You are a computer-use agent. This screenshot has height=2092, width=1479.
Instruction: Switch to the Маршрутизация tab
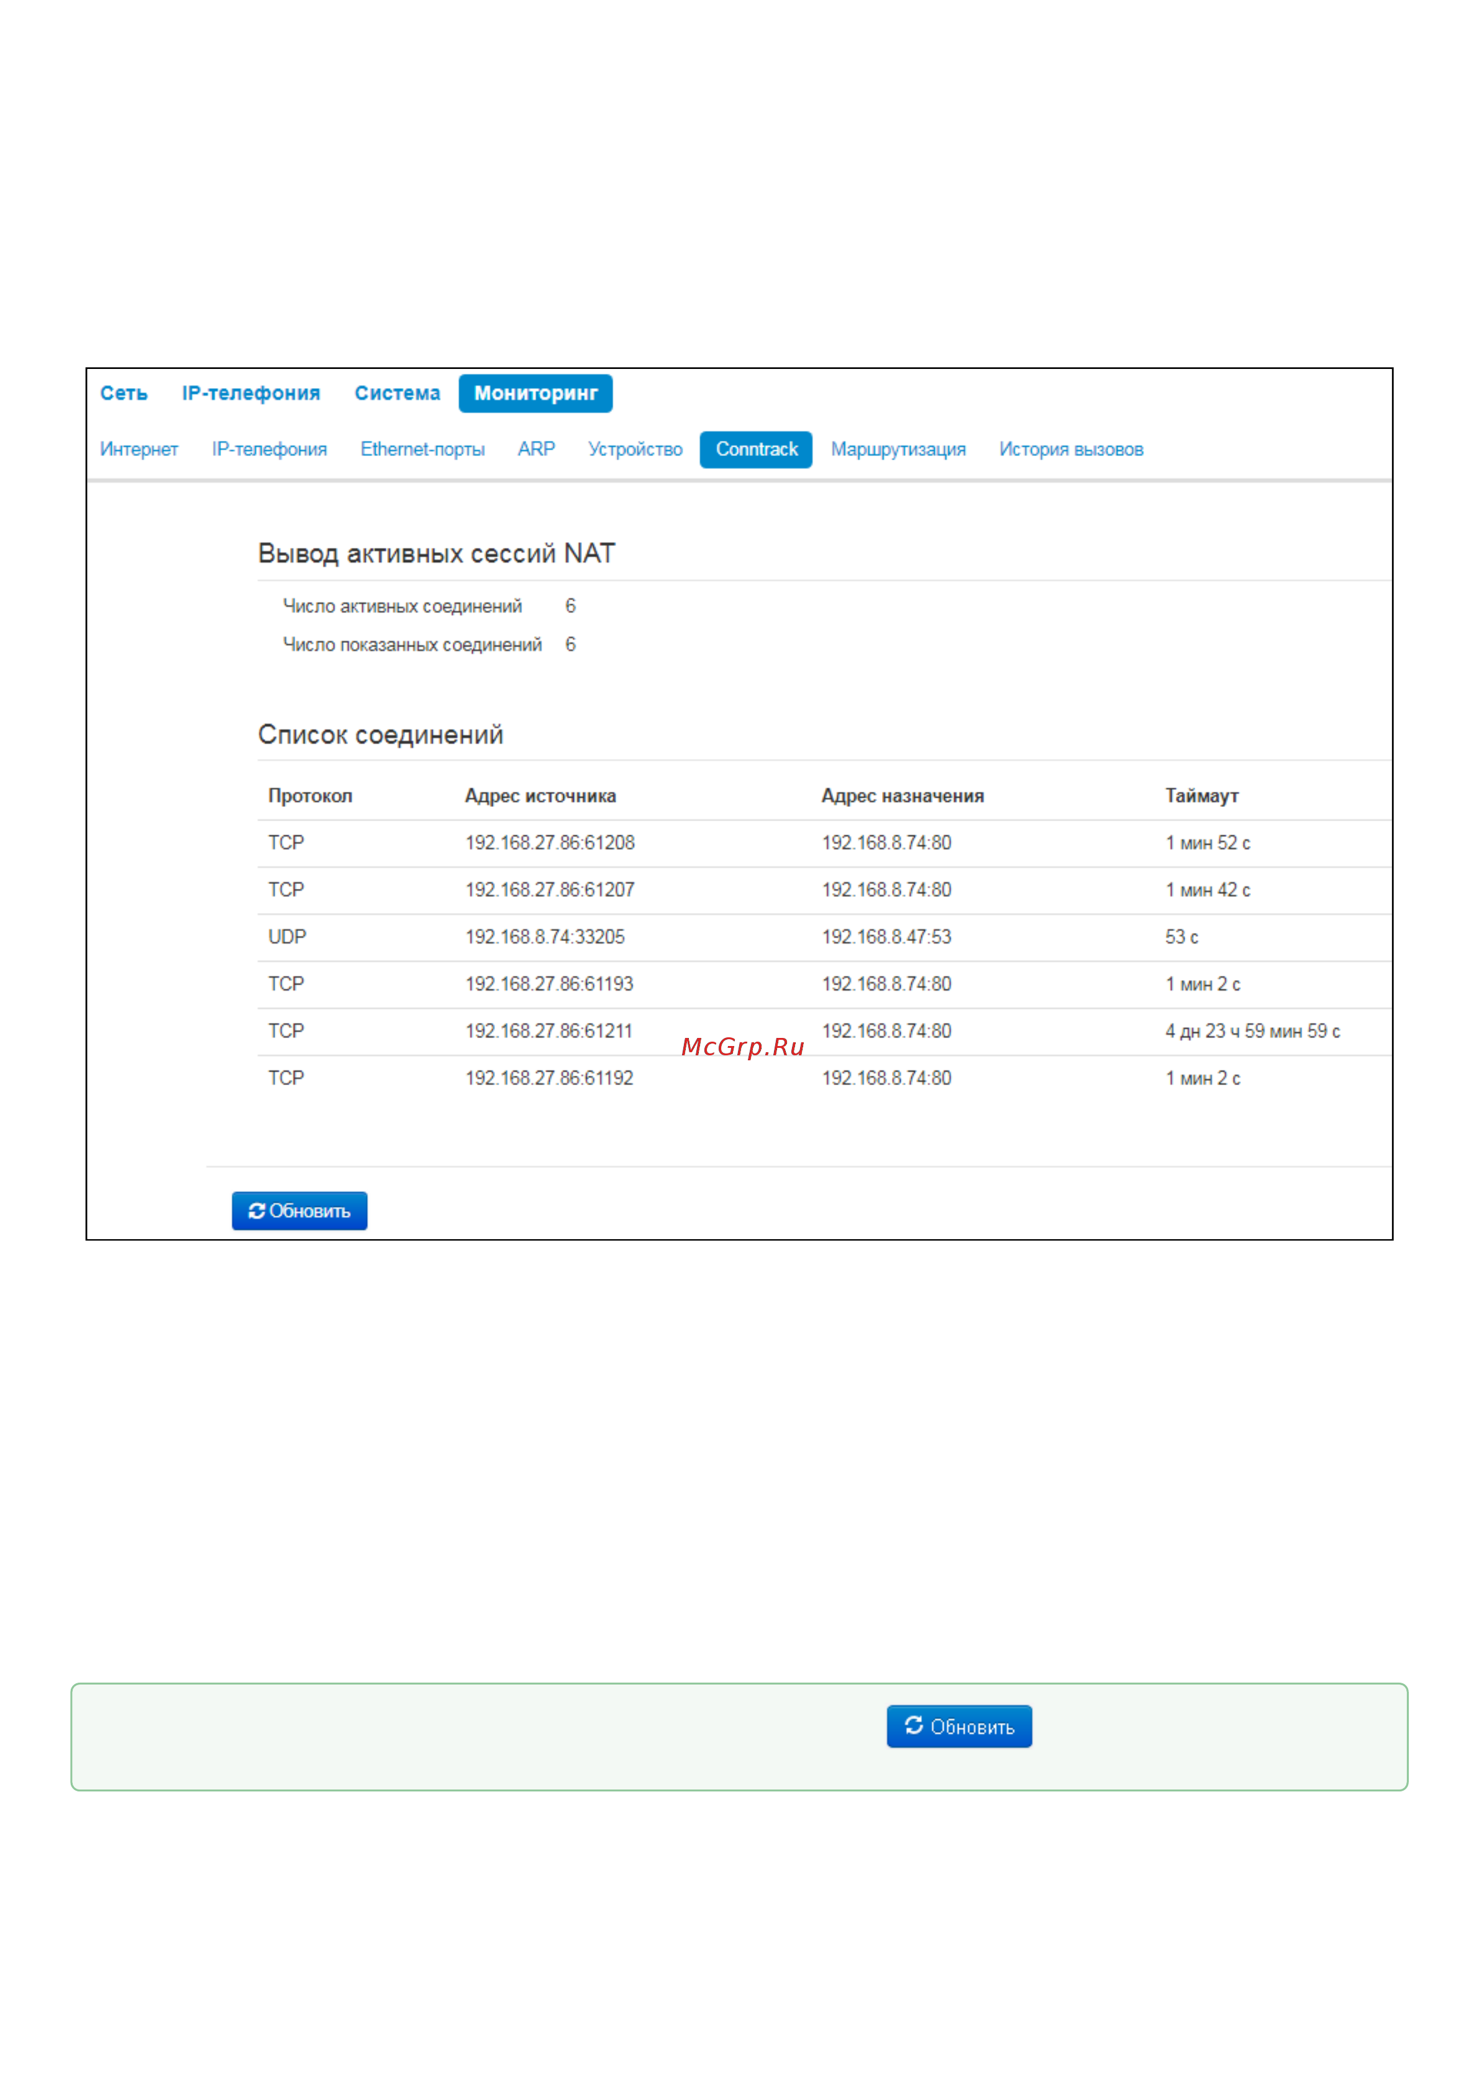(x=898, y=449)
